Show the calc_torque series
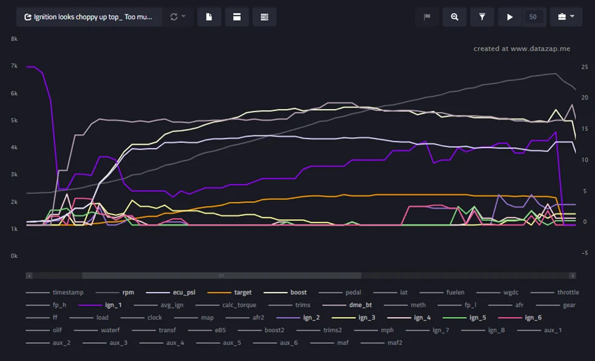The image size is (595, 361). [x=226, y=305]
